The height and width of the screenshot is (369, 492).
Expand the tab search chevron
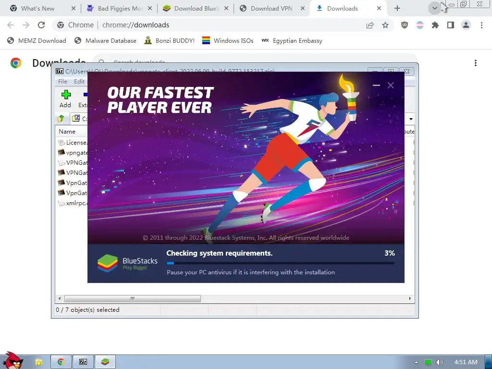434,8
